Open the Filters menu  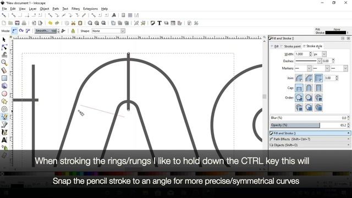tap(76, 9)
